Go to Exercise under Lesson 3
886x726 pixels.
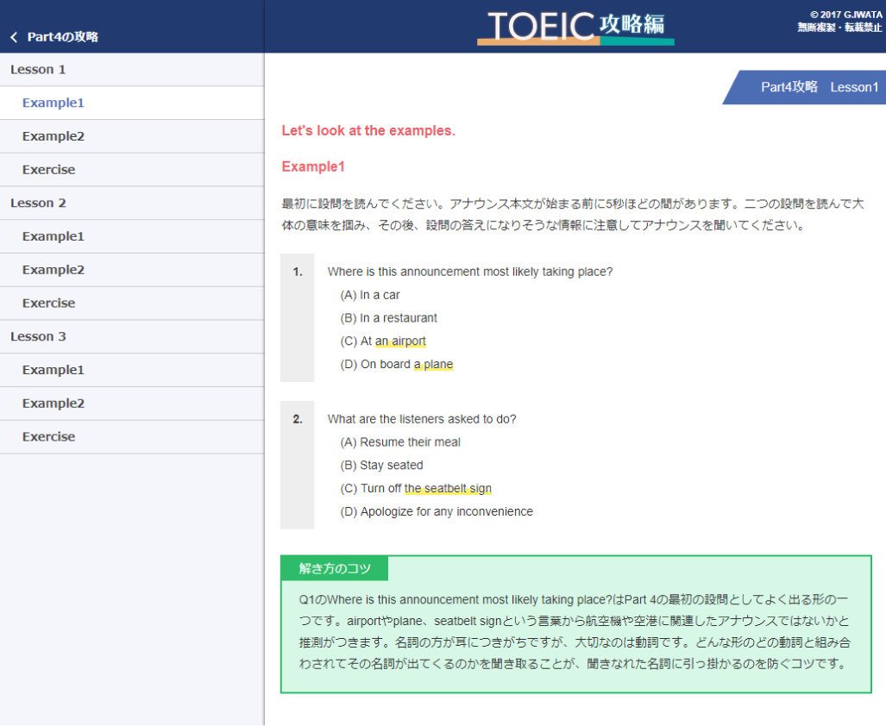pyautogui.click(x=48, y=437)
